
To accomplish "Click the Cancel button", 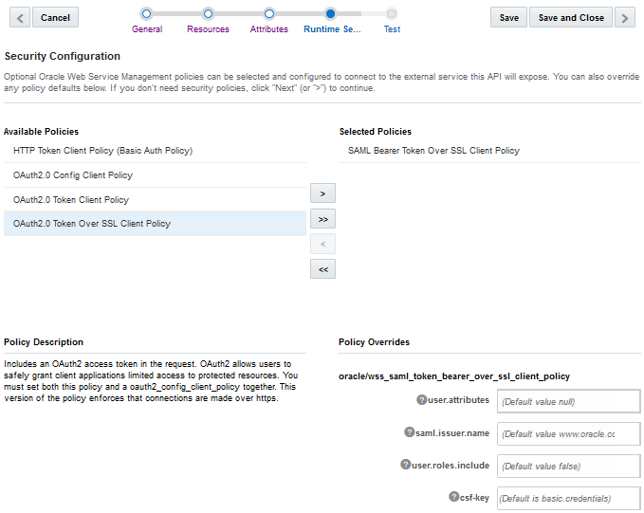I will coord(55,17).
